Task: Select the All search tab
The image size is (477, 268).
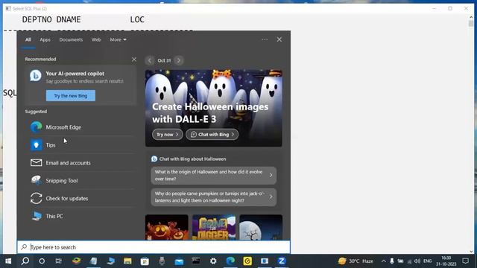Action: (x=28, y=39)
